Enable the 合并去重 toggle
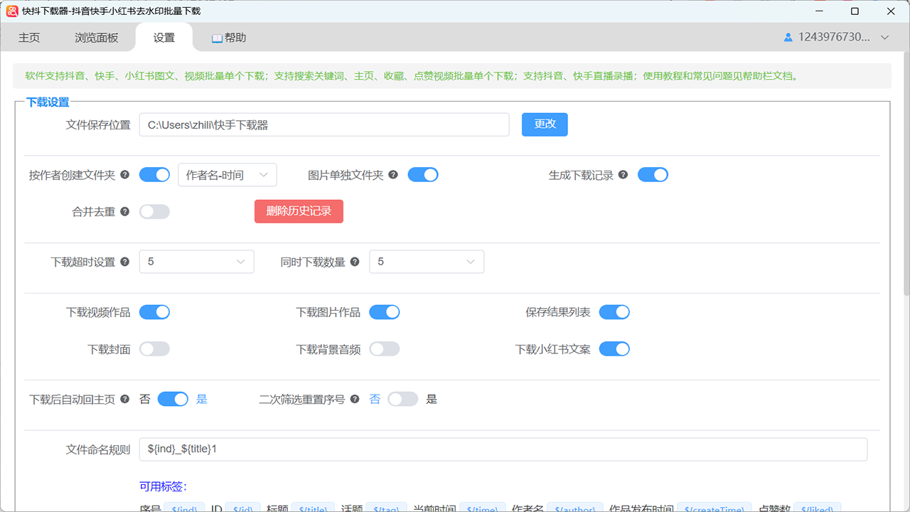This screenshot has height=512, width=910. (154, 211)
